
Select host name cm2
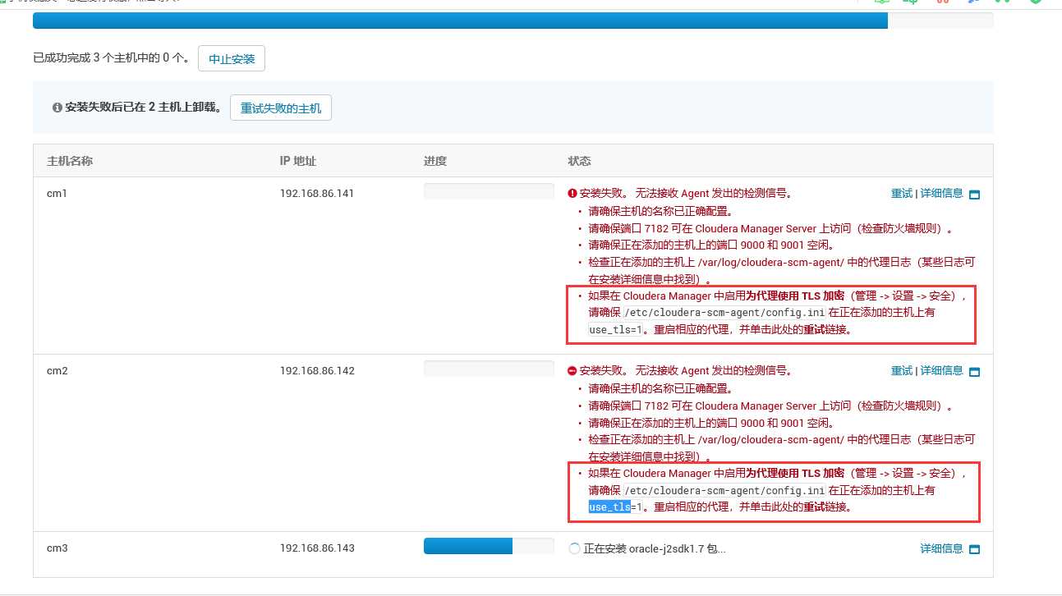pos(57,371)
